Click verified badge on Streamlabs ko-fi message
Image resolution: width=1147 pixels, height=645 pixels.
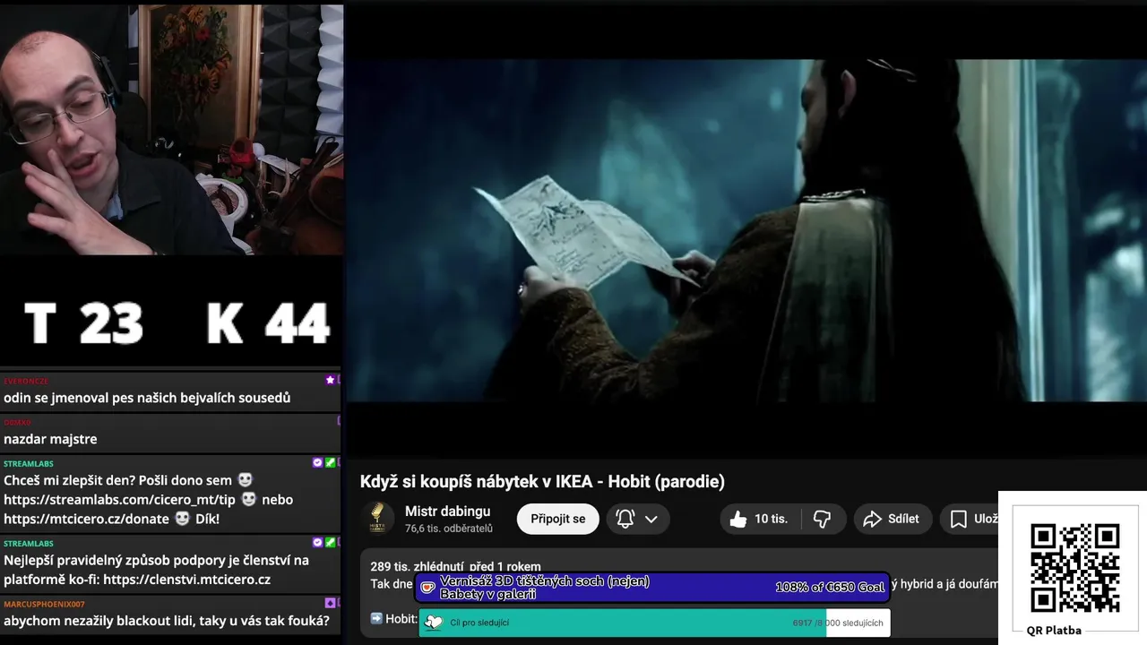317,542
